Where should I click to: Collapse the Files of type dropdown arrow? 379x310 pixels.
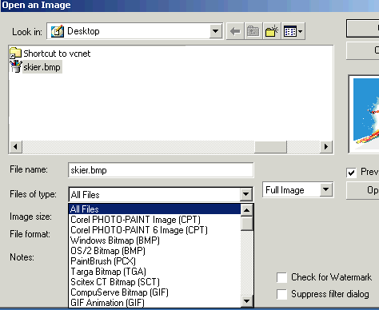[245, 195]
